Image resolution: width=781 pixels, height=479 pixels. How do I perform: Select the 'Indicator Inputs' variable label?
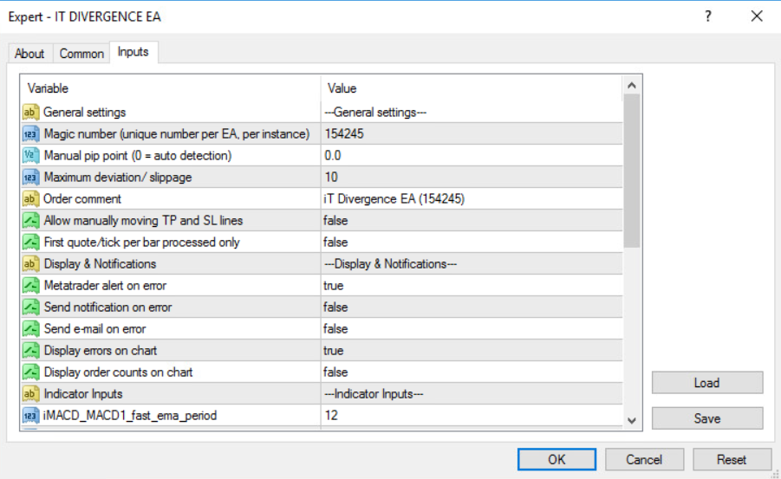[83, 394]
